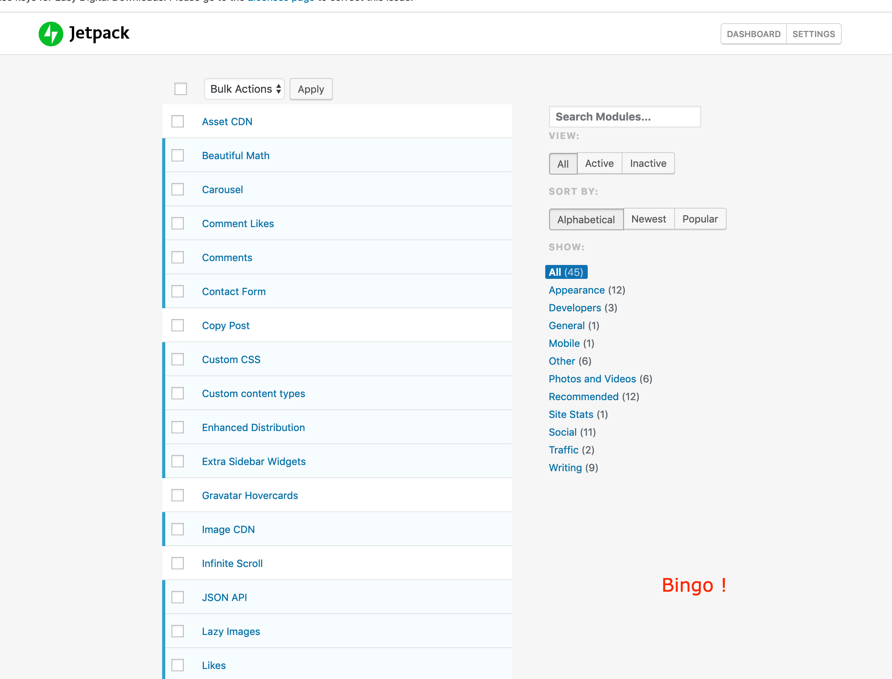Switch to the Settings tab

[x=814, y=34]
